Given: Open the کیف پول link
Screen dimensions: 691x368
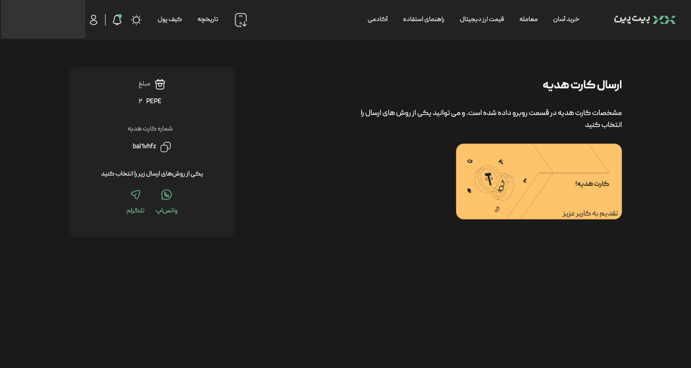Looking at the screenshot, I should (169, 19).
